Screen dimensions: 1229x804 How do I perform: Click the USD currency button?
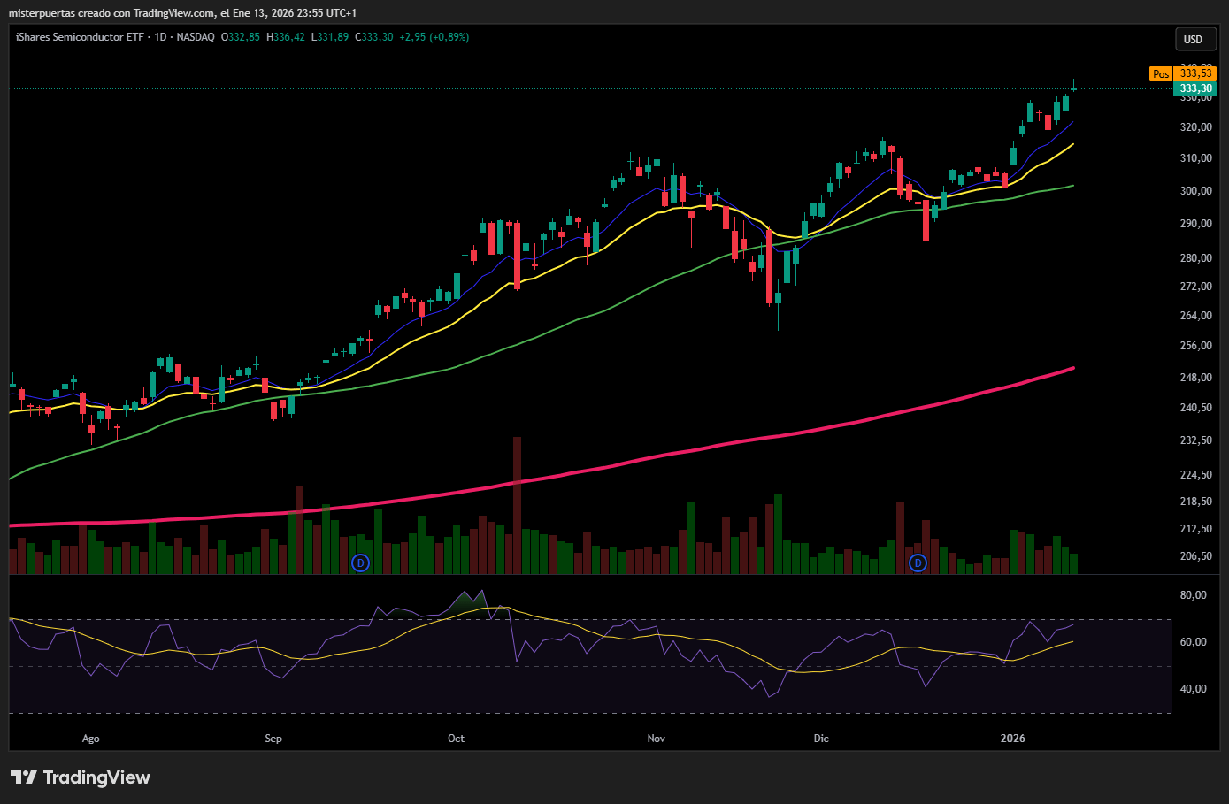1194,39
